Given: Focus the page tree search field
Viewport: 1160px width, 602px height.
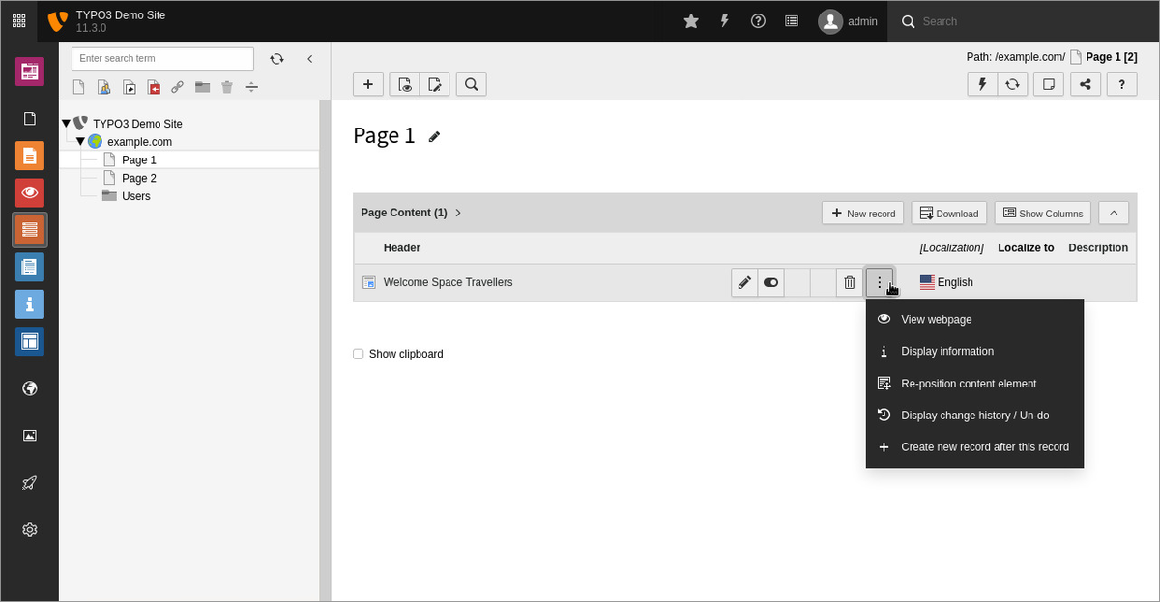Looking at the screenshot, I should (x=162, y=59).
